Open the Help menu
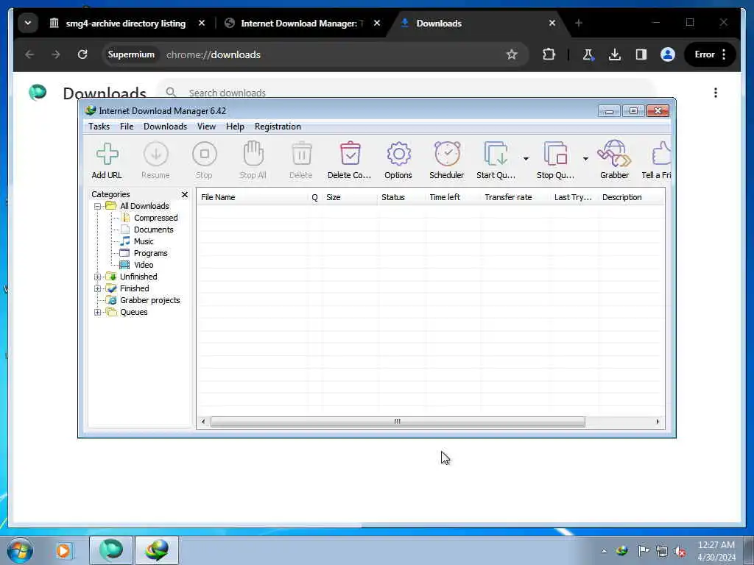Viewport: 754px width, 565px height. (235, 127)
